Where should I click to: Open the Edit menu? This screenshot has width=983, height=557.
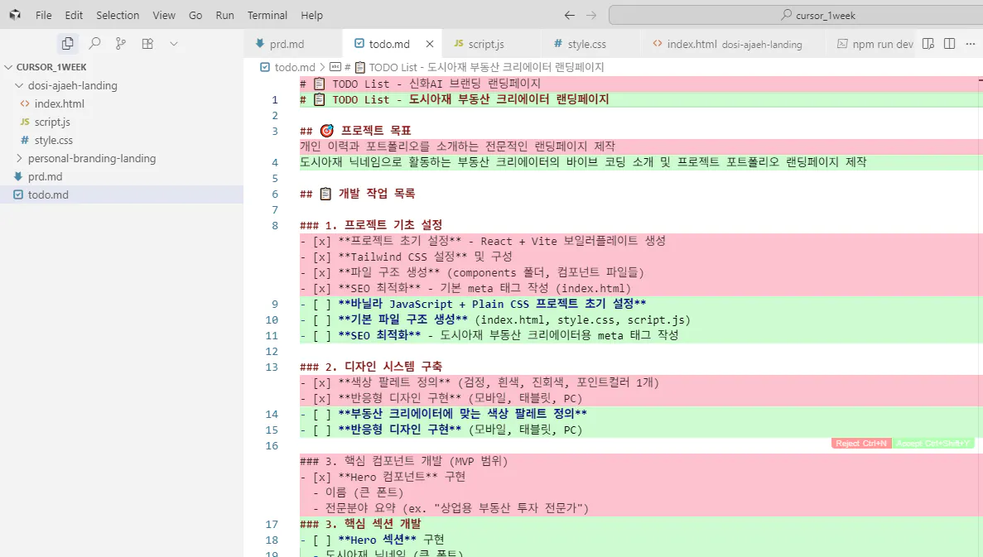click(x=74, y=15)
